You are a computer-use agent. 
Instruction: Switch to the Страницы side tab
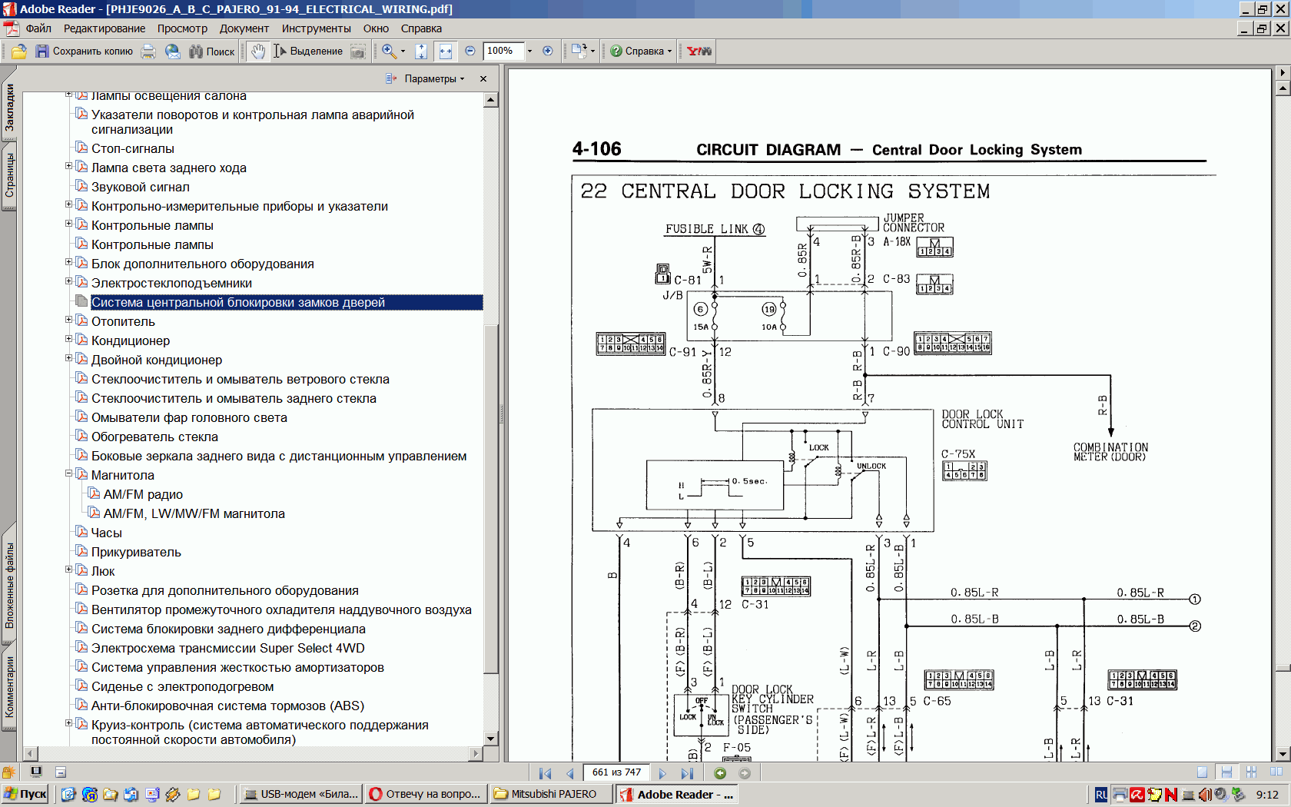tap(9, 175)
